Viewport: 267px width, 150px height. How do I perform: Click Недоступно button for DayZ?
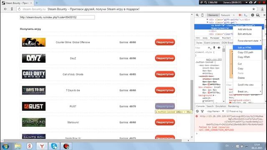(165, 58)
